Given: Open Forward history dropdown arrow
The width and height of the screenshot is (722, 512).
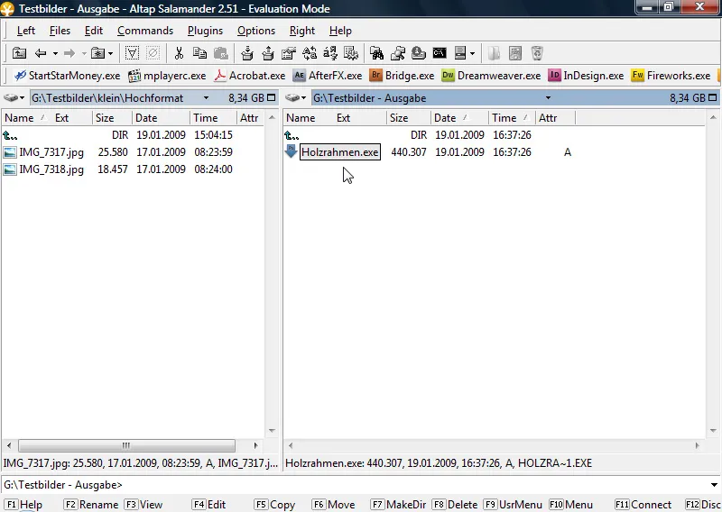Looking at the screenshot, I should coord(84,53).
